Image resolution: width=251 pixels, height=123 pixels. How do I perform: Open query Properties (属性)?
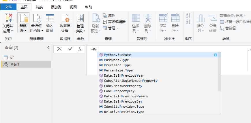[x=109, y=16]
